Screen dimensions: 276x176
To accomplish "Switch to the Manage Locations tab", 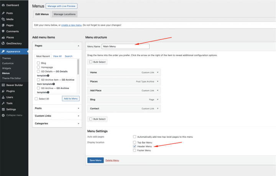I will click(64, 14).
